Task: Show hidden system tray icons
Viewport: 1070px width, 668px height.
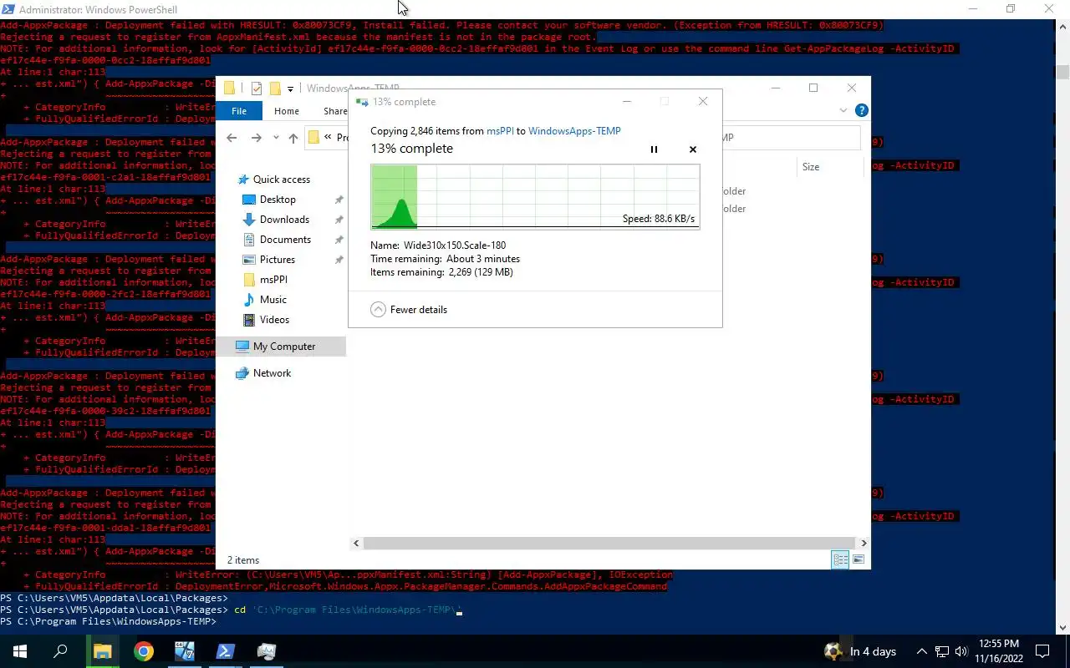Action: click(x=921, y=651)
